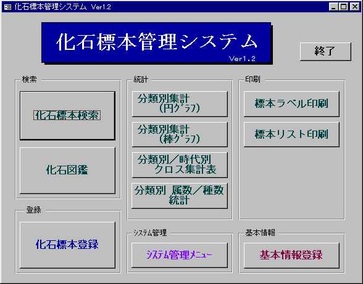This screenshot has height=284, width=363.
Task: Launch 化石標本登録 registration form
Action: click(x=67, y=245)
